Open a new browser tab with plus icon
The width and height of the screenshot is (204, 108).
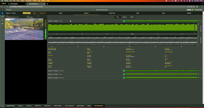click(x=47, y=4)
